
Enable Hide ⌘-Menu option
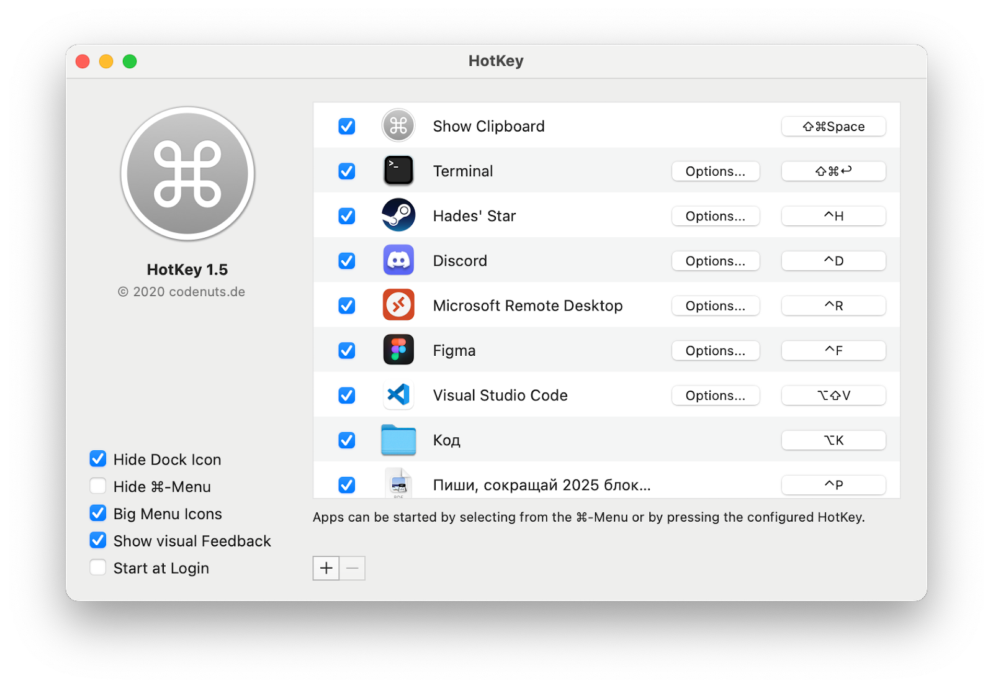click(97, 486)
